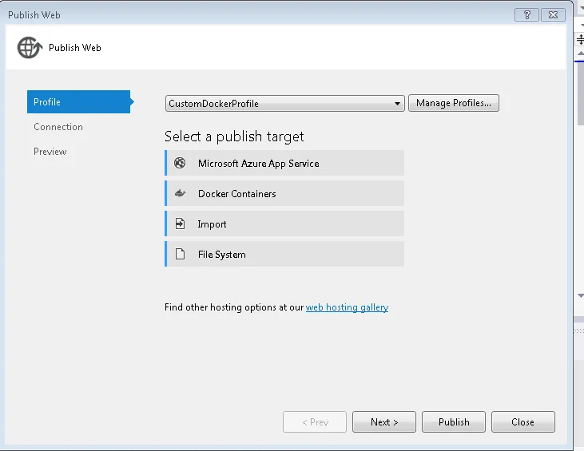584x451 pixels.
Task: Click the Prev button
Action: [x=315, y=422]
